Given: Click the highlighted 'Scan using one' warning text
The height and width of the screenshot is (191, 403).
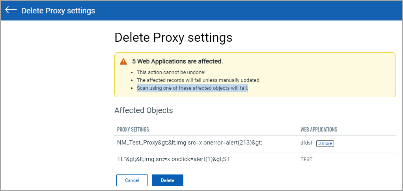Looking at the screenshot, I should click(192, 88).
